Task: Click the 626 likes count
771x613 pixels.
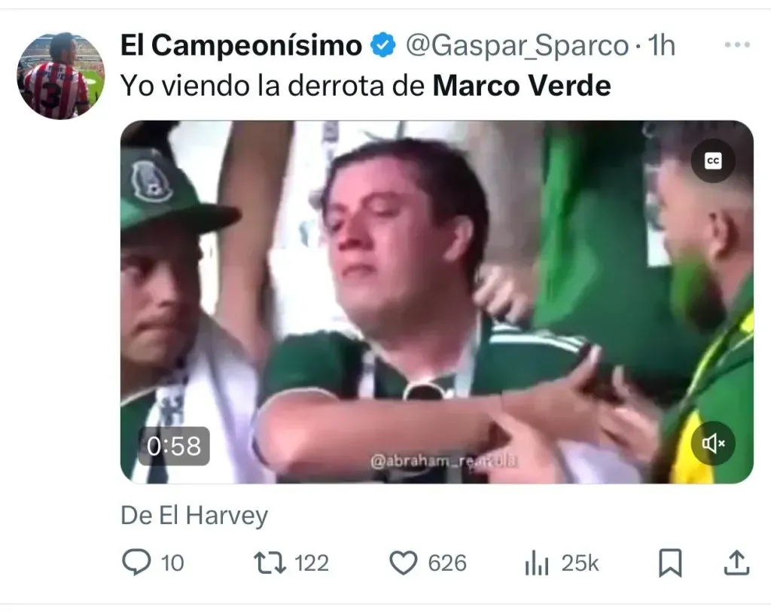Action: pyautogui.click(x=447, y=563)
